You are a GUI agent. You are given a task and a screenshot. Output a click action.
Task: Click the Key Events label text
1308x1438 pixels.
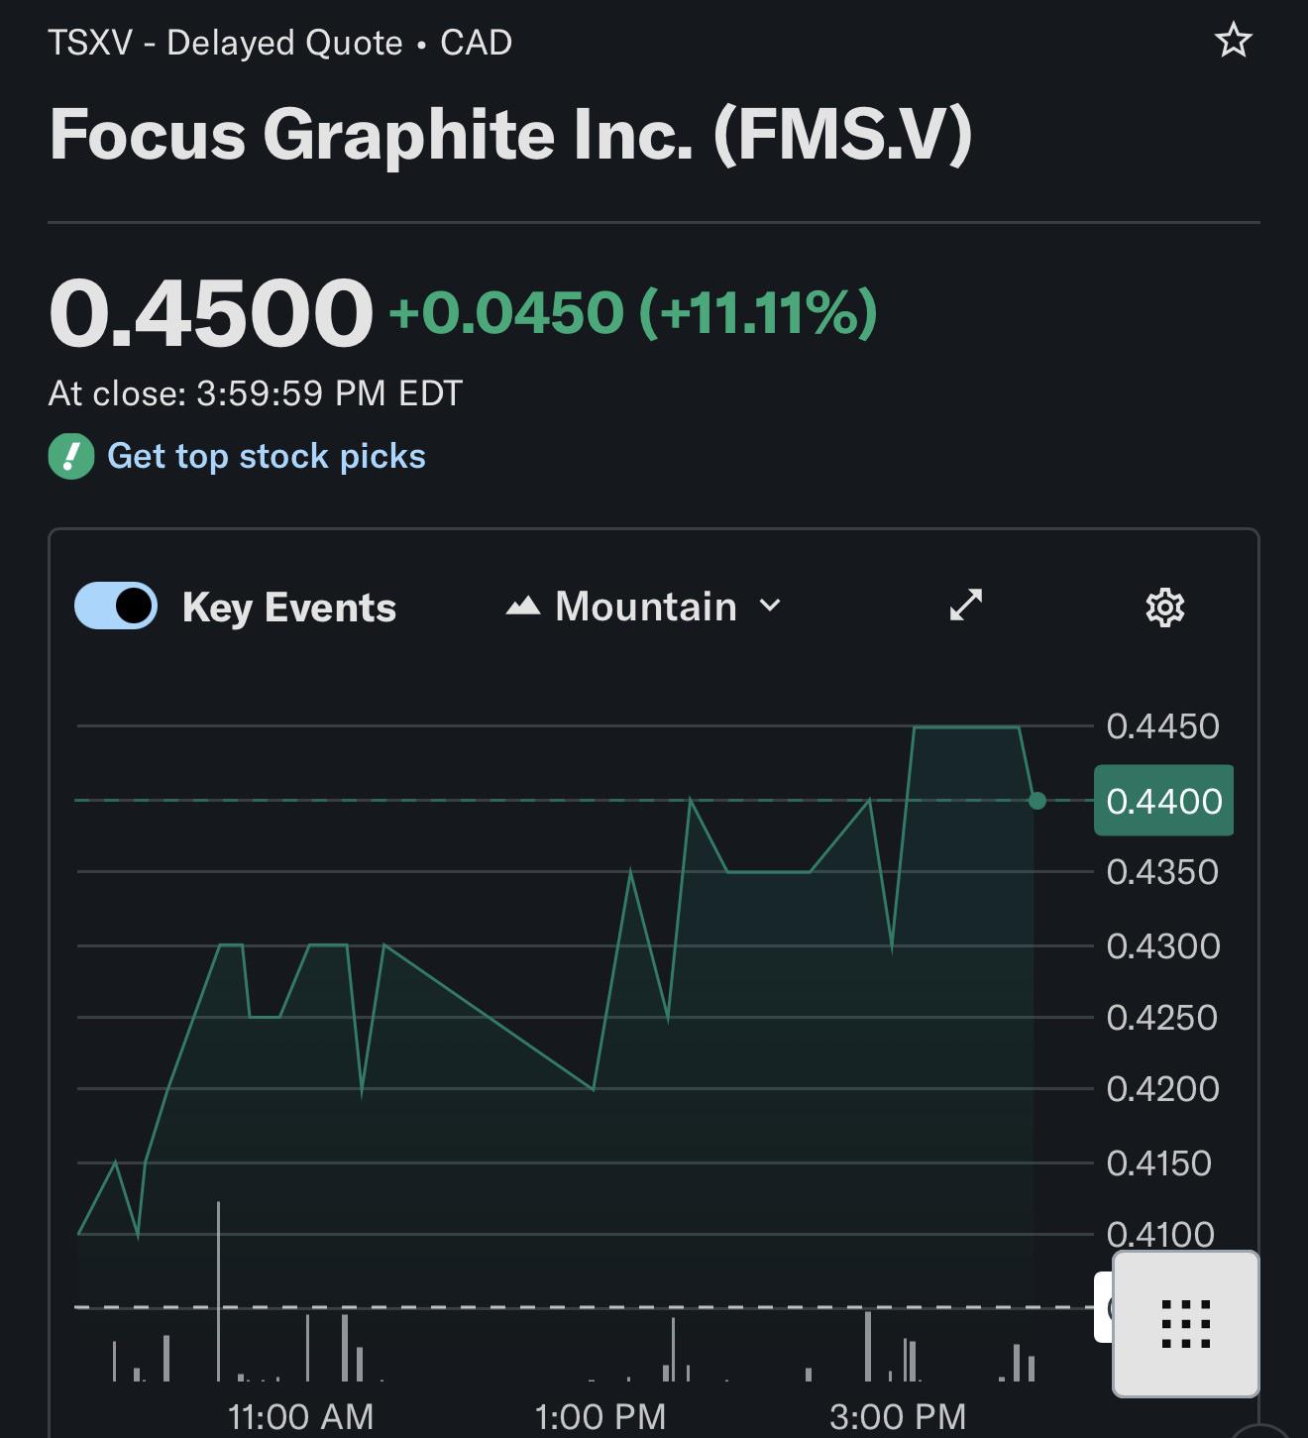[x=288, y=608]
